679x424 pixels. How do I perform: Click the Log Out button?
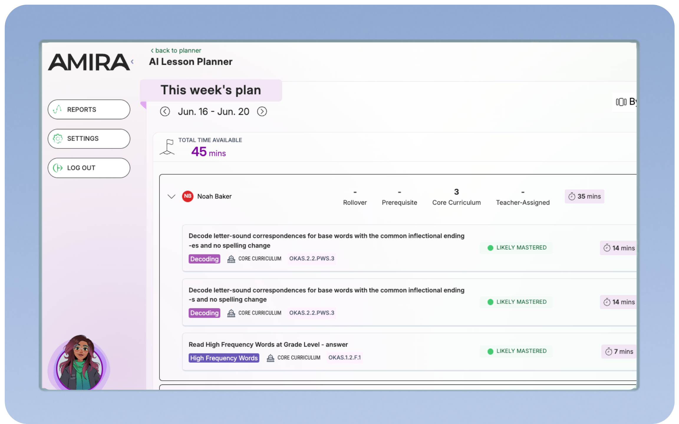coord(89,168)
